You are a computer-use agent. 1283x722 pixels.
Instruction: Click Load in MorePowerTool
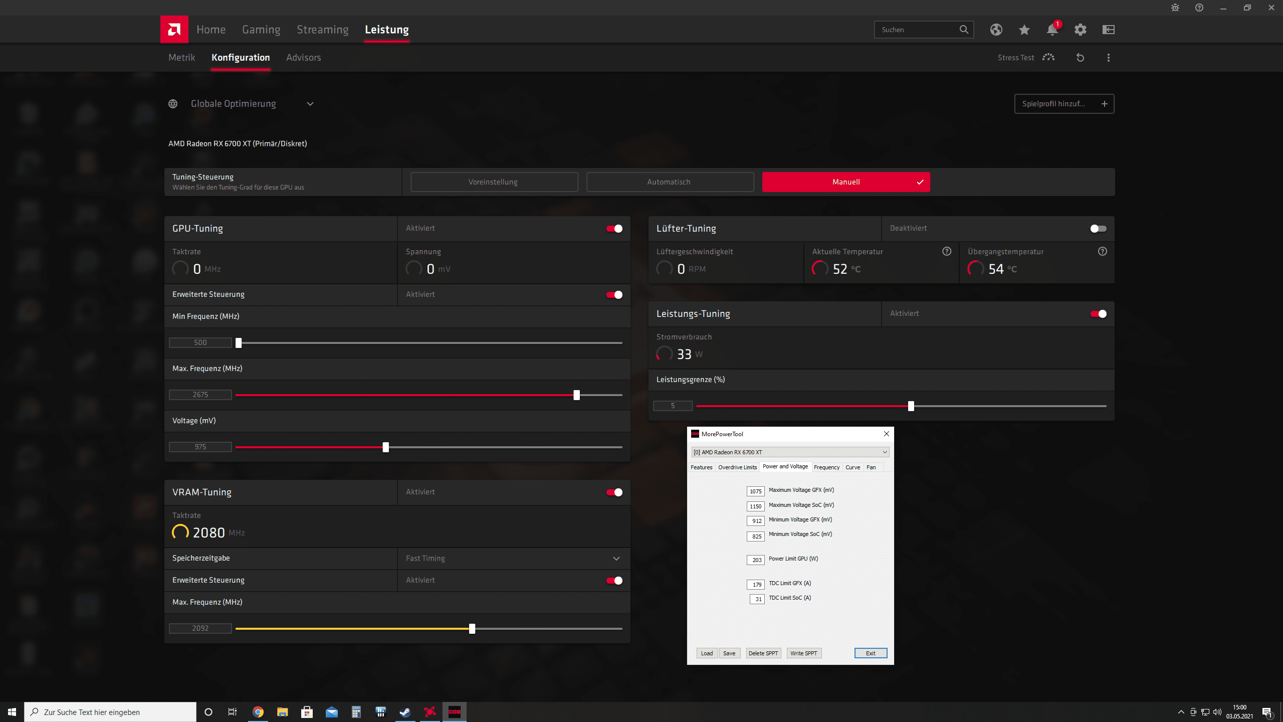(x=707, y=653)
